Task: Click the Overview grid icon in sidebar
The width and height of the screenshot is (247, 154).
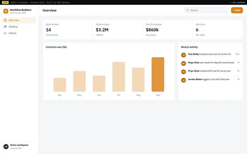Action: pos(5,20)
